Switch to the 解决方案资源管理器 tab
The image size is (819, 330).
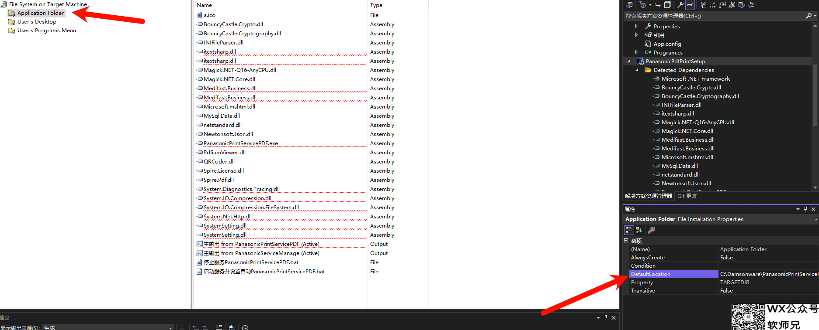[x=648, y=196]
